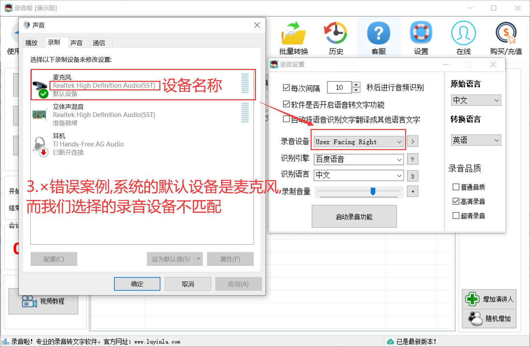Click the 启动录音功能 button
This screenshot has width=530, height=347.
tap(354, 216)
